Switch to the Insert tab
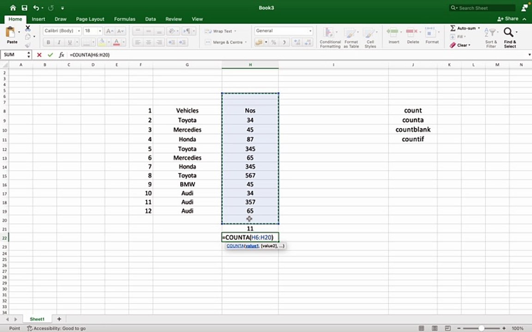Image resolution: width=532 pixels, height=332 pixels. (x=38, y=19)
